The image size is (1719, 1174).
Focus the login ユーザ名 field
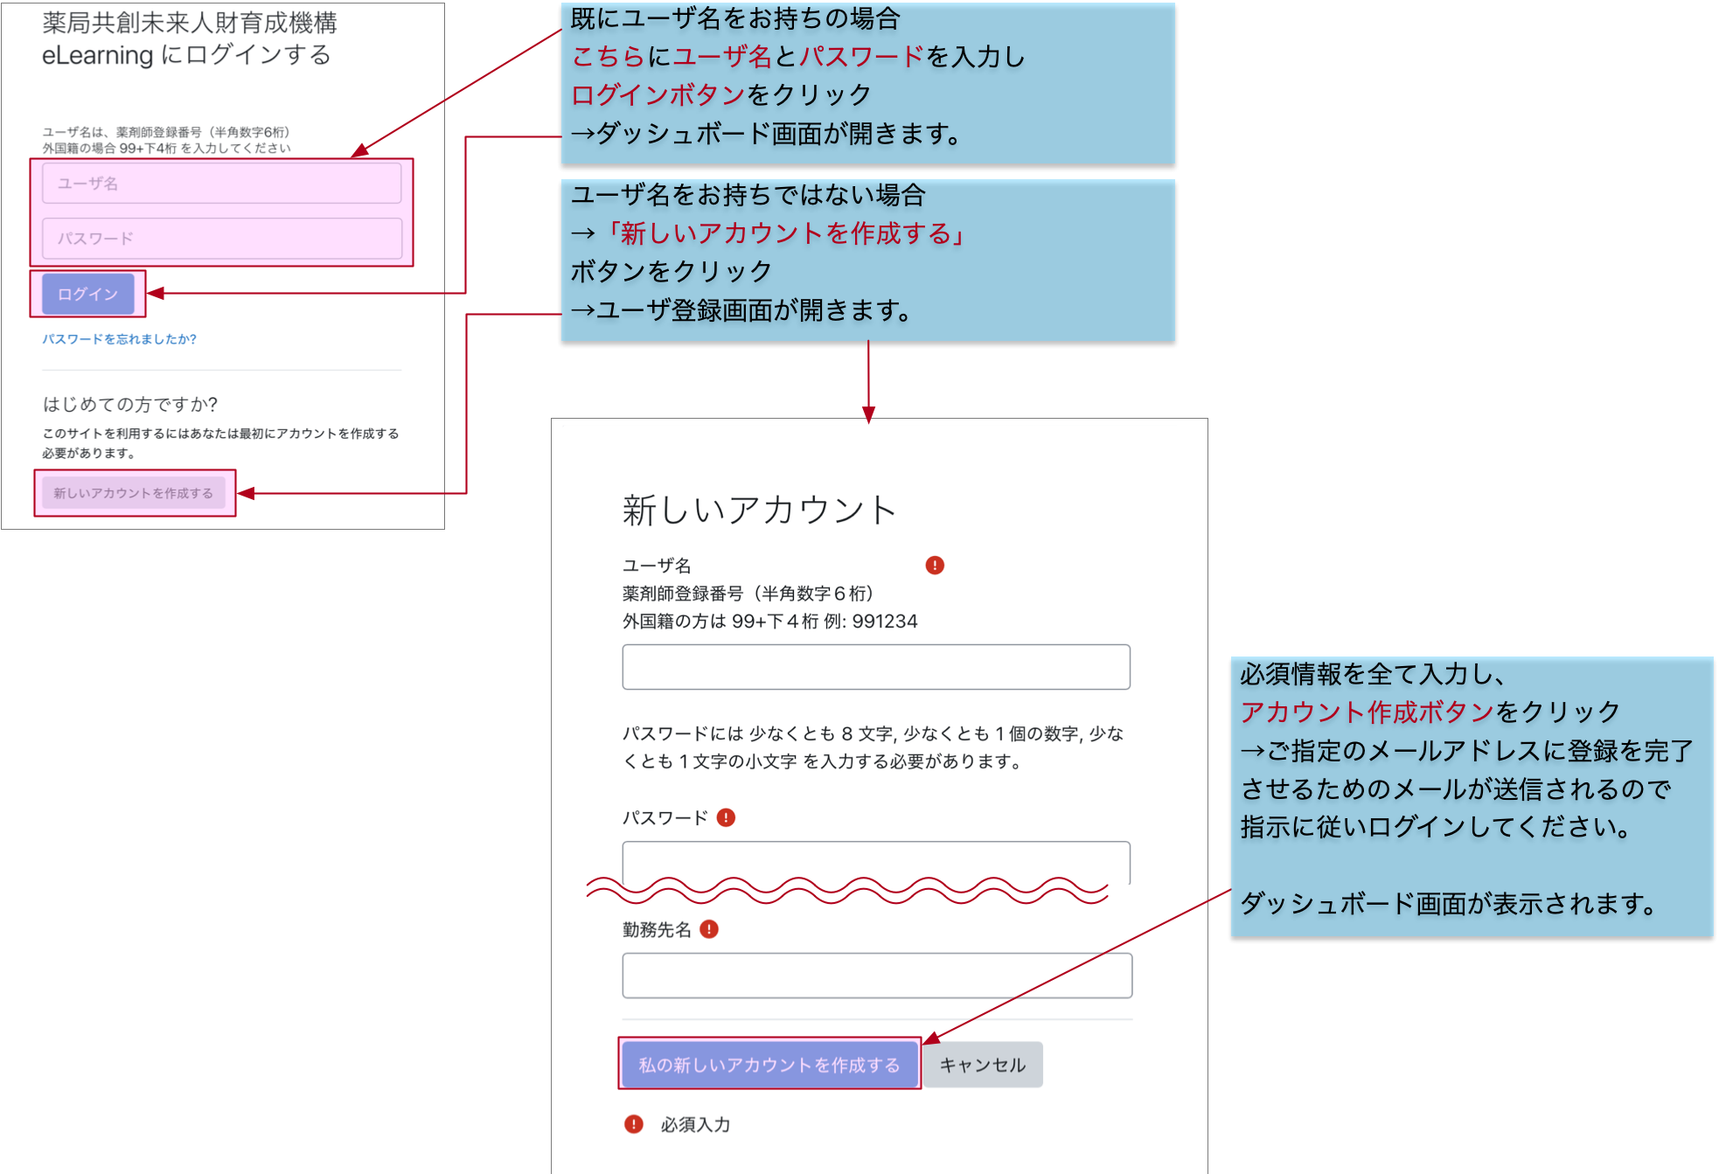(x=221, y=184)
